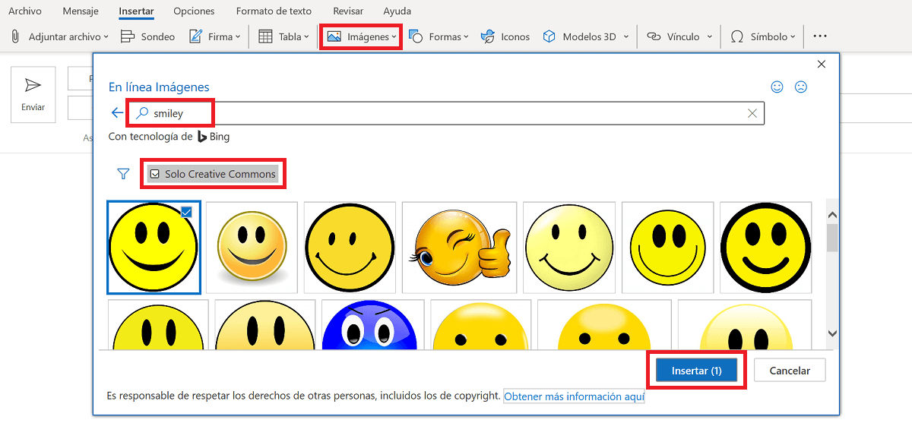Click the Insertar (1) button
The width and height of the screenshot is (912, 423).
pyautogui.click(x=696, y=371)
